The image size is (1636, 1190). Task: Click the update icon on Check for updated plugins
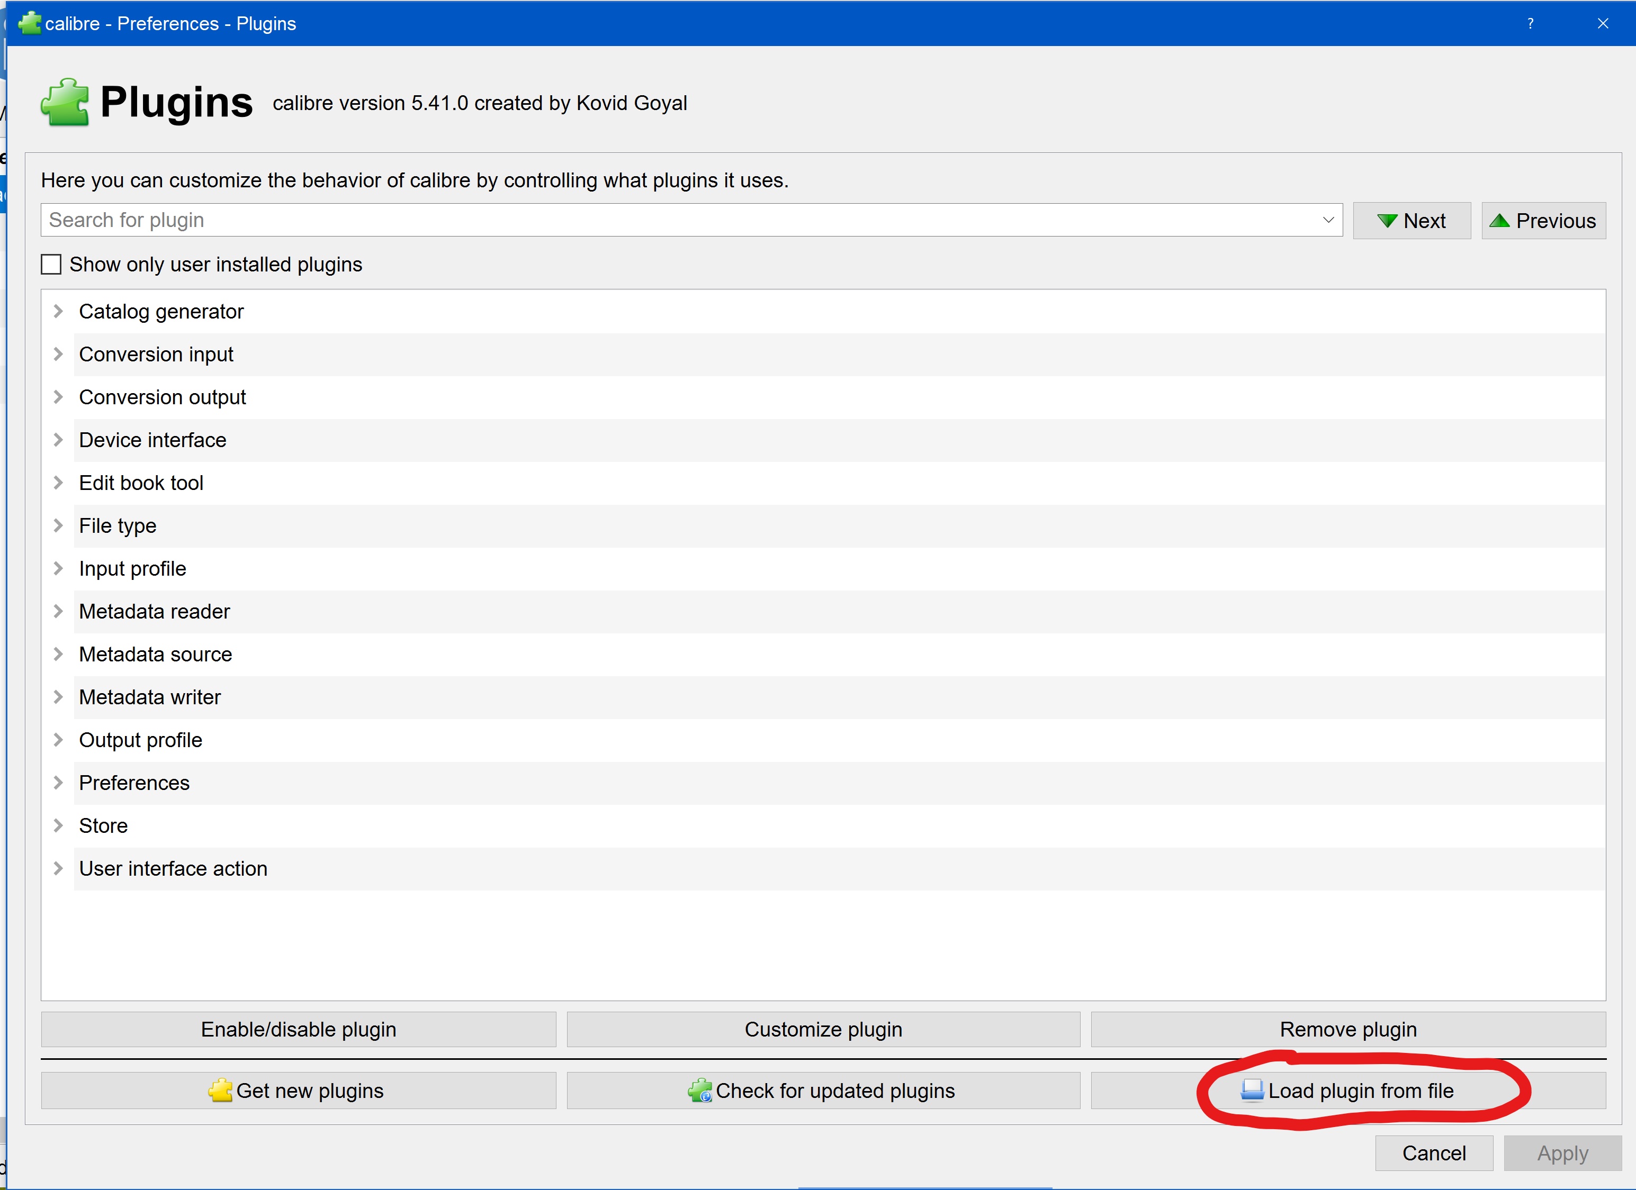pyautogui.click(x=699, y=1091)
